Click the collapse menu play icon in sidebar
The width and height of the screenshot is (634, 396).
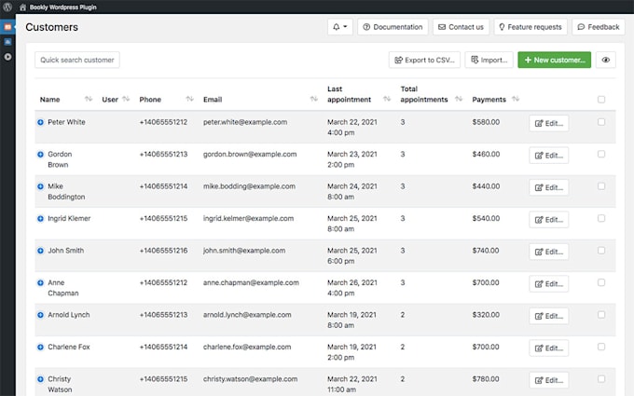pos(7,57)
